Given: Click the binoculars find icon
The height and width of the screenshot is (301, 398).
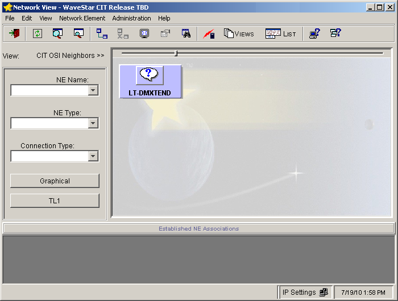Looking at the screenshot, I should (186, 34).
